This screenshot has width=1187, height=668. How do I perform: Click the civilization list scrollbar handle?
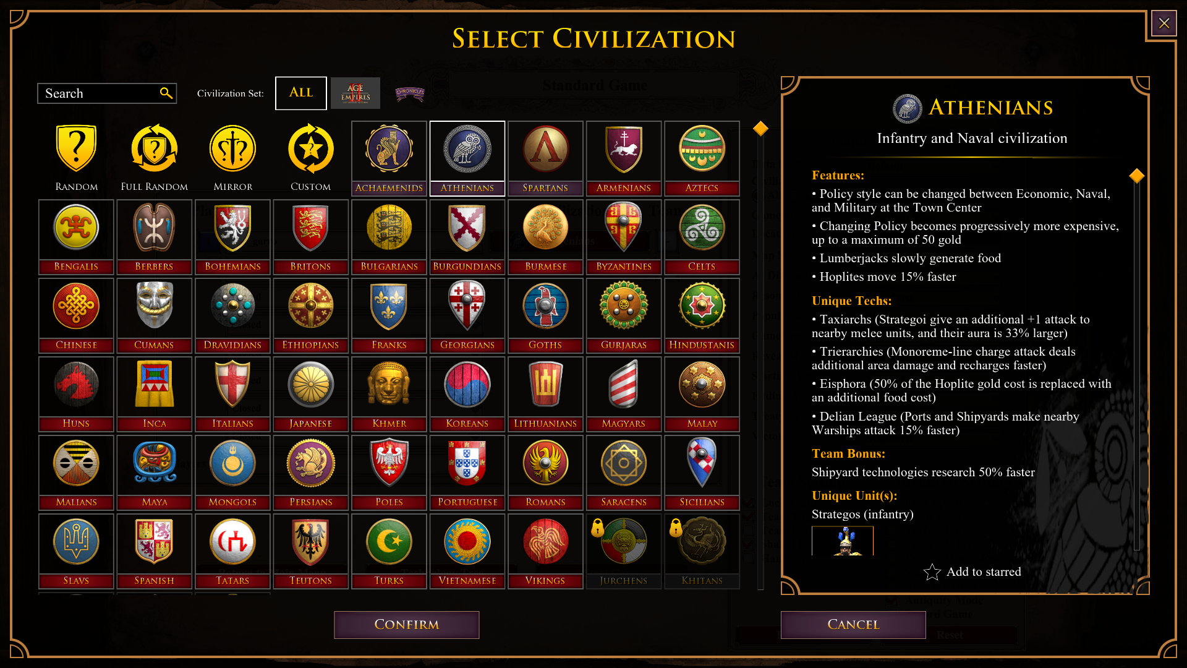(760, 129)
